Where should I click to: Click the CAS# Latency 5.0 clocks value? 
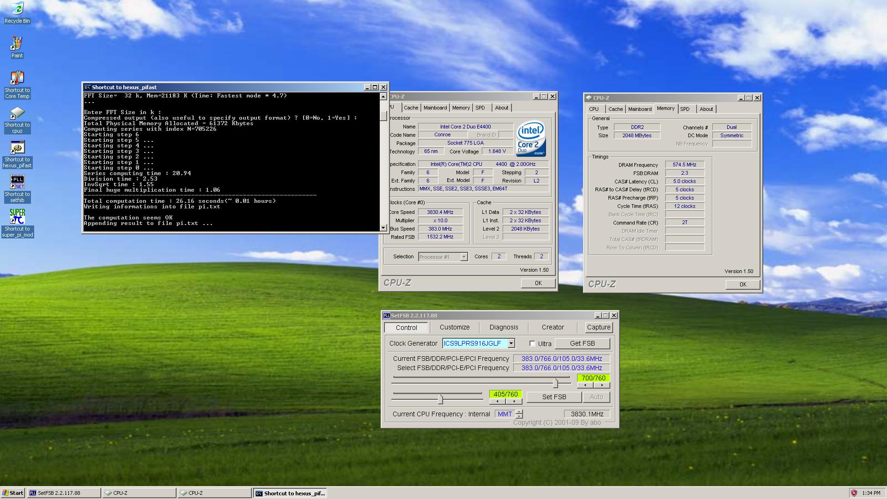685,181
